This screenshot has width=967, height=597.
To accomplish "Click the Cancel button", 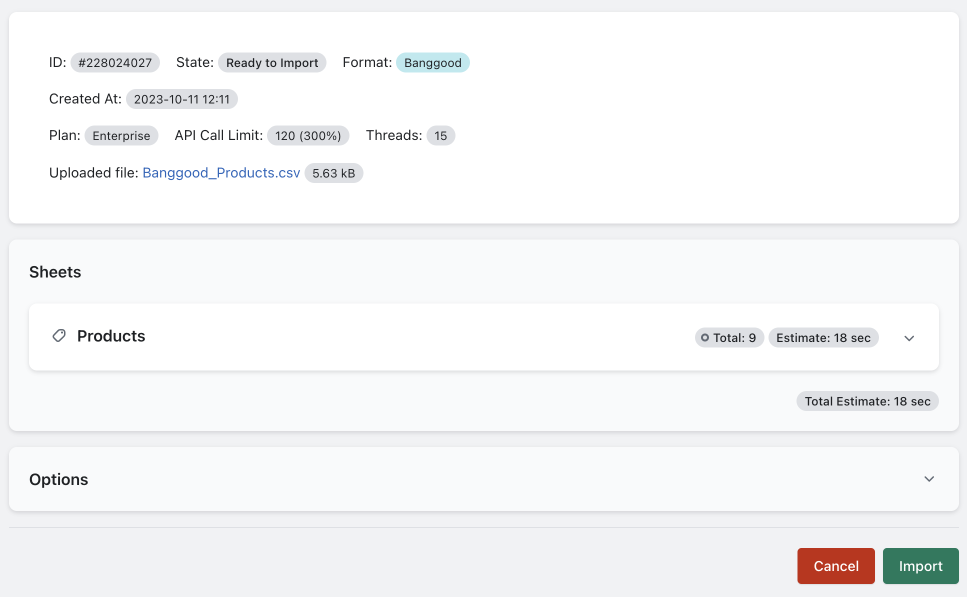I will tap(835, 566).
